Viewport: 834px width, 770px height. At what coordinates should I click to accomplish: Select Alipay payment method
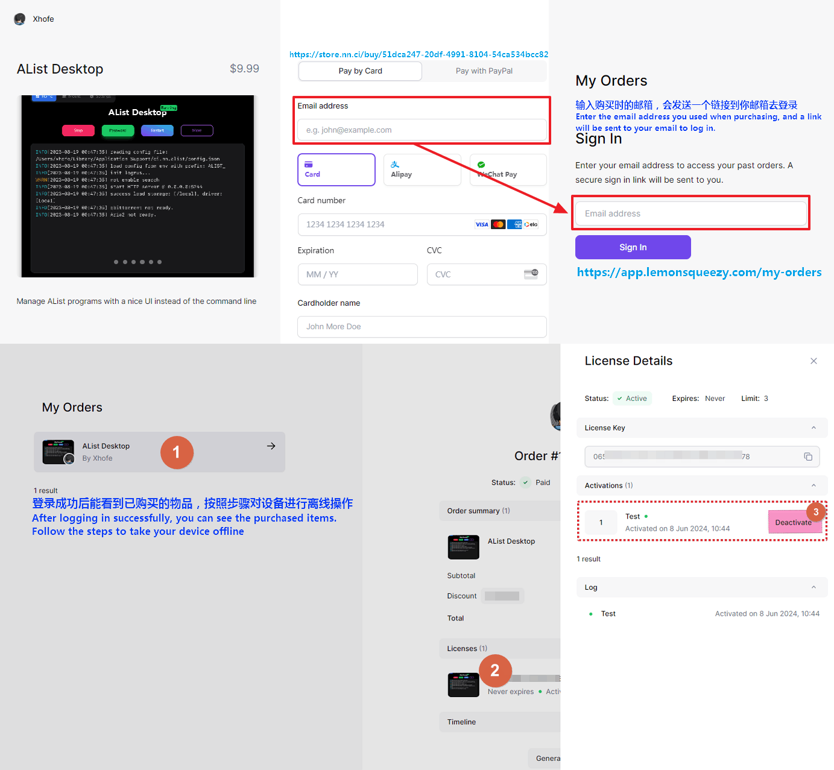coord(422,169)
